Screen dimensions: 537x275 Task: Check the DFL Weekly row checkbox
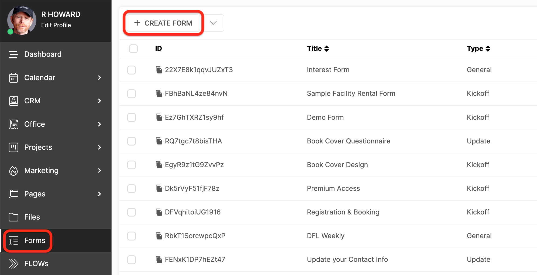tap(132, 236)
